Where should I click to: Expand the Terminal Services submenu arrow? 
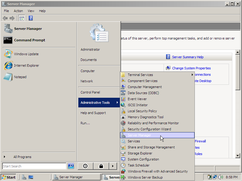pyautogui.click(x=192, y=75)
